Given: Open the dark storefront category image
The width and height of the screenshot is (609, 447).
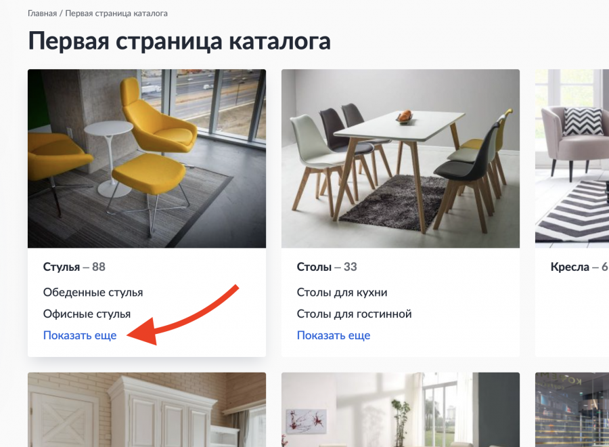Looking at the screenshot, I should 572,410.
